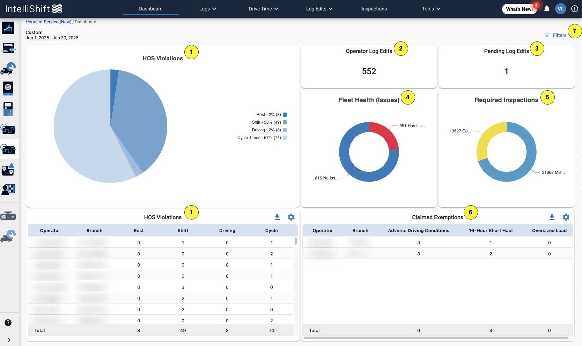This screenshot has height=346, width=582.
Task: Switch to the Dashboard tab
Action: click(151, 9)
